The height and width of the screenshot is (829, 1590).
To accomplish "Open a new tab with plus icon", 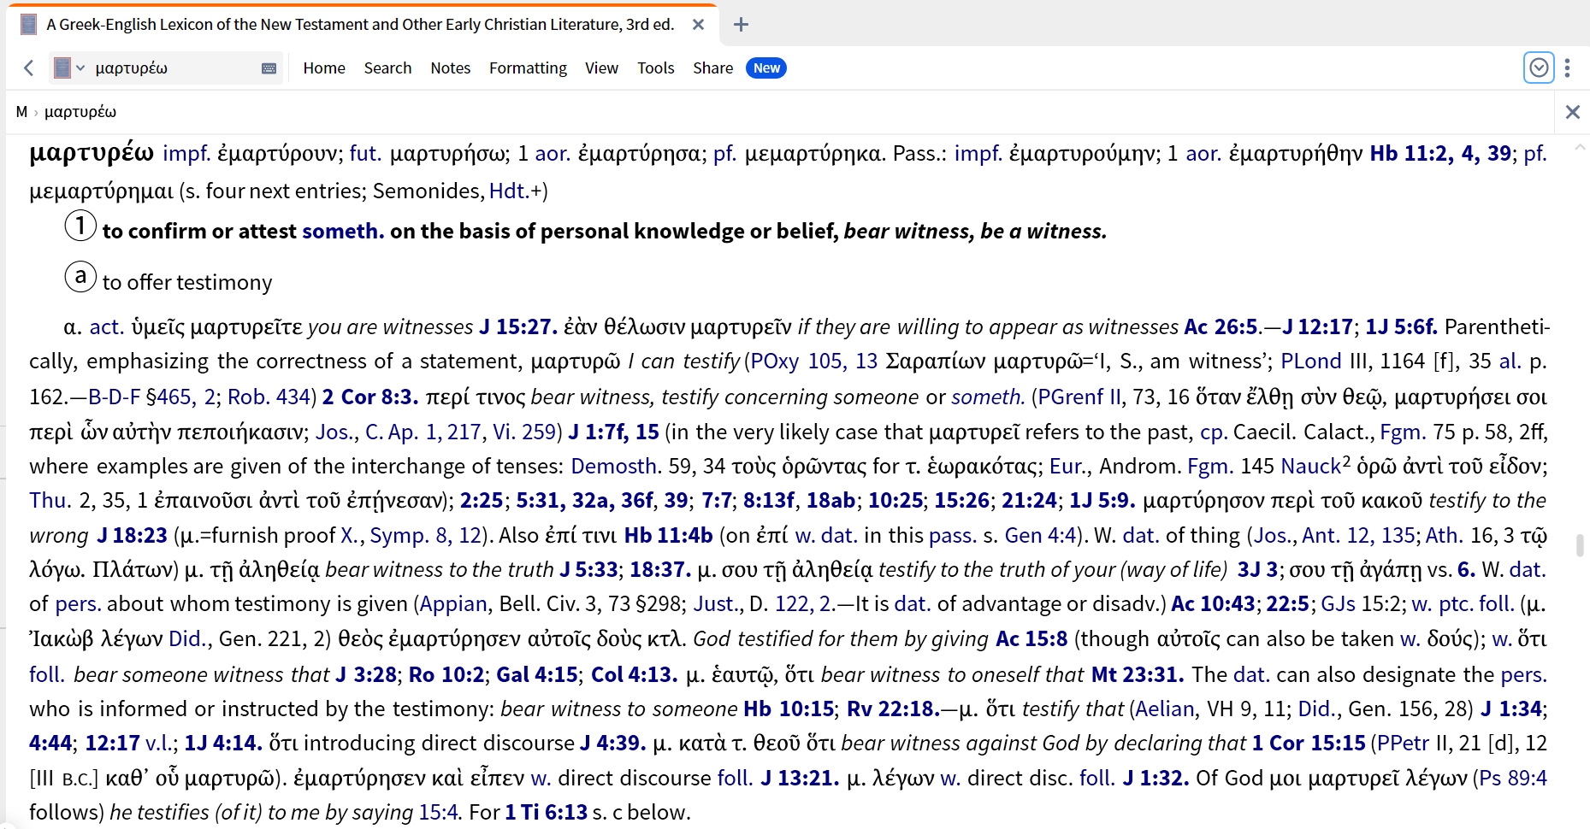I will 741,25.
